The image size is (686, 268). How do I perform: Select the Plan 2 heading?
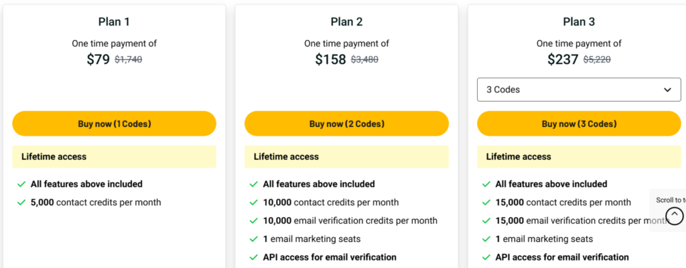(346, 21)
